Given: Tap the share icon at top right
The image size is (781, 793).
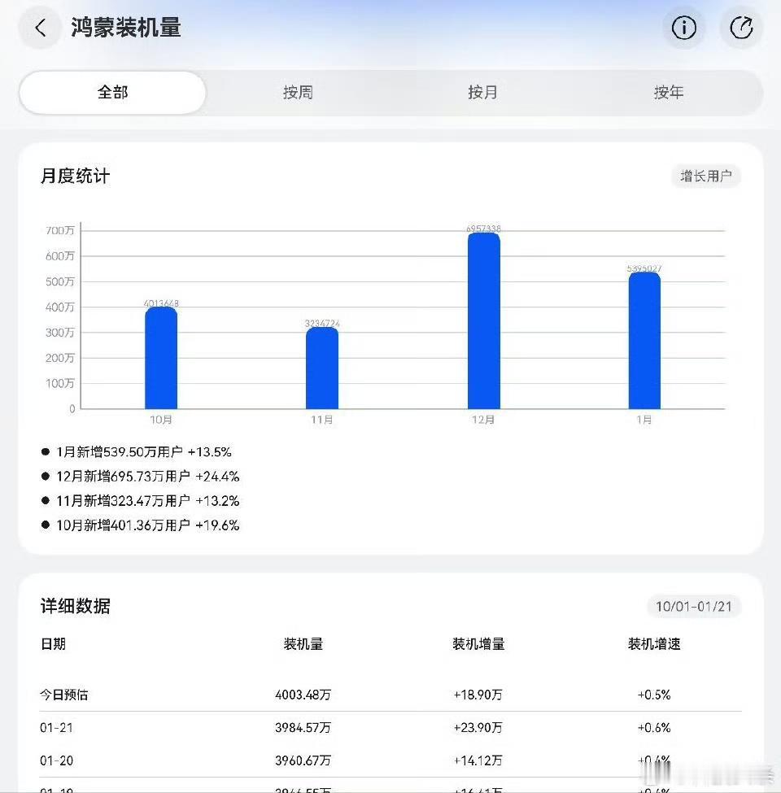Looking at the screenshot, I should (x=741, y=28).
